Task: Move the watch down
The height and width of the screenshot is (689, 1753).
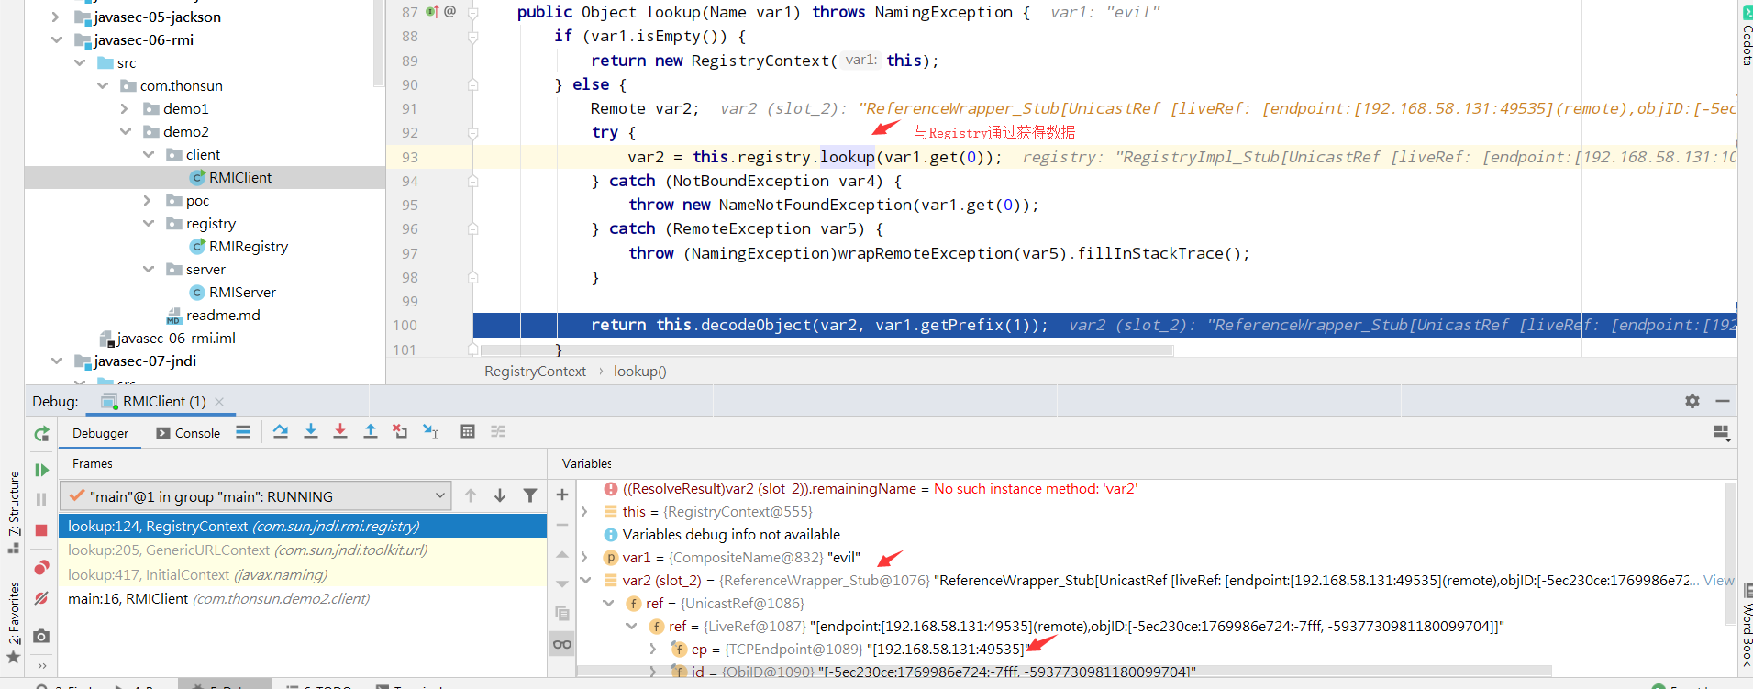Action: click(562, 584)
